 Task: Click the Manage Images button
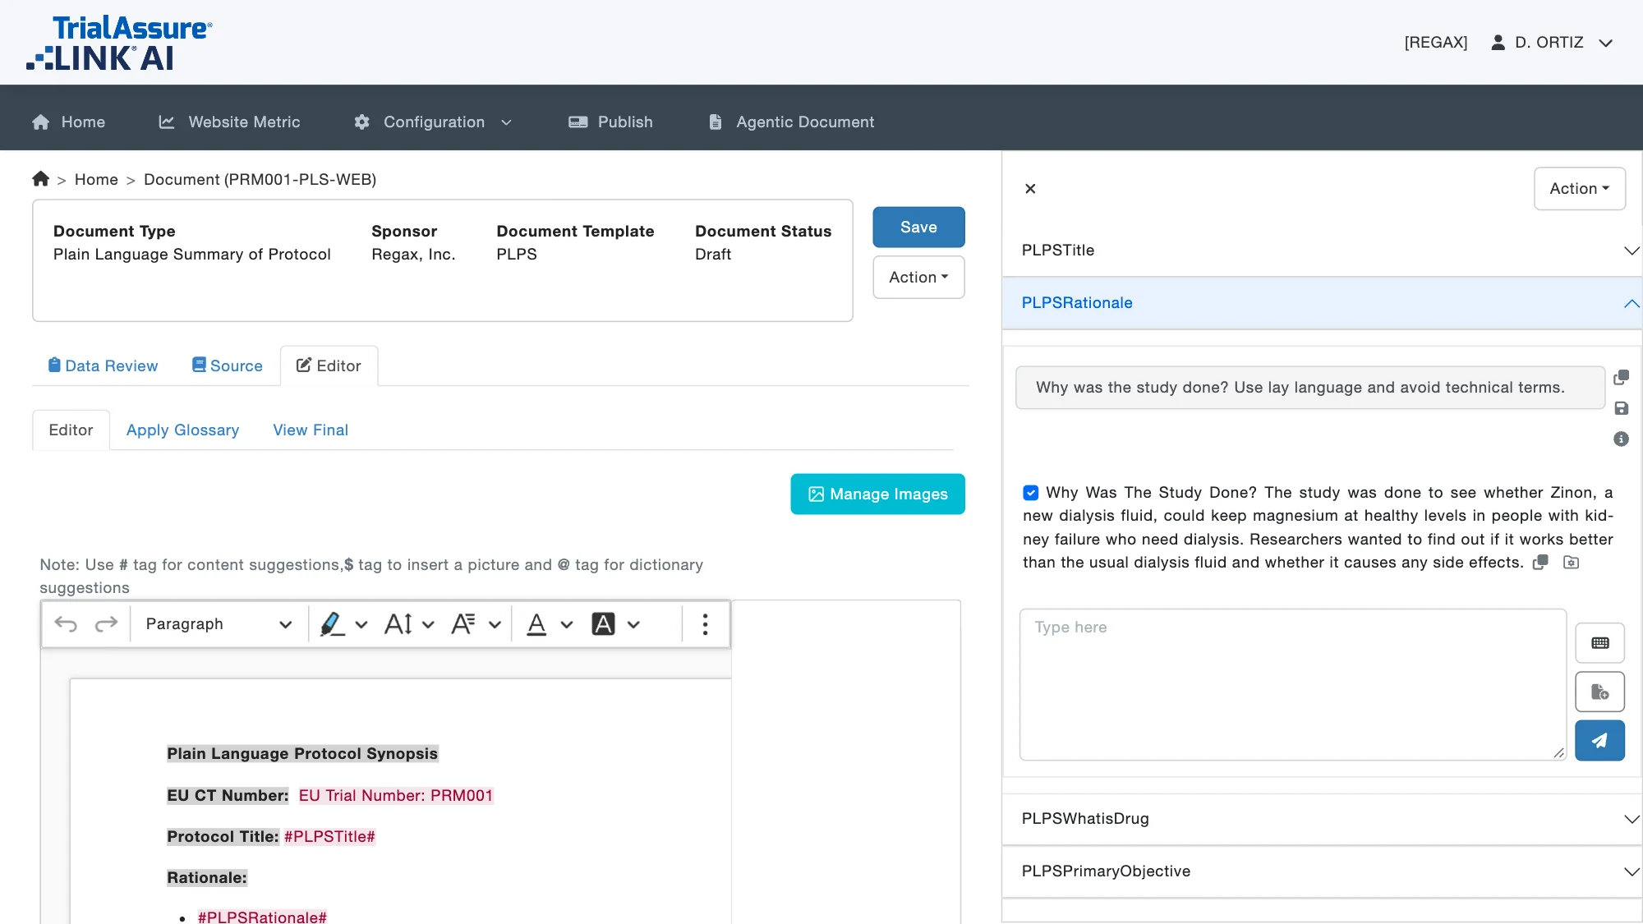[877, 494]
